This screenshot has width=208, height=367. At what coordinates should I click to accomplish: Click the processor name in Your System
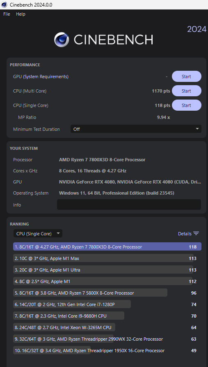tap(102, 160)
